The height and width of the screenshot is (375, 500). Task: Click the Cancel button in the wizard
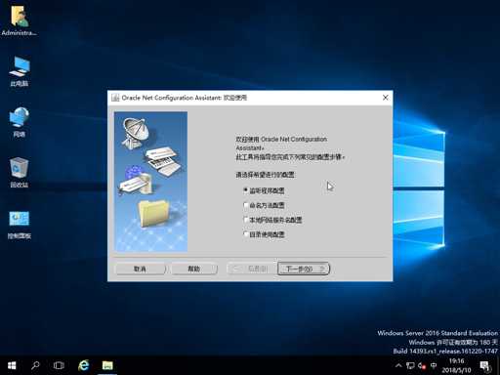coord(141,269)
